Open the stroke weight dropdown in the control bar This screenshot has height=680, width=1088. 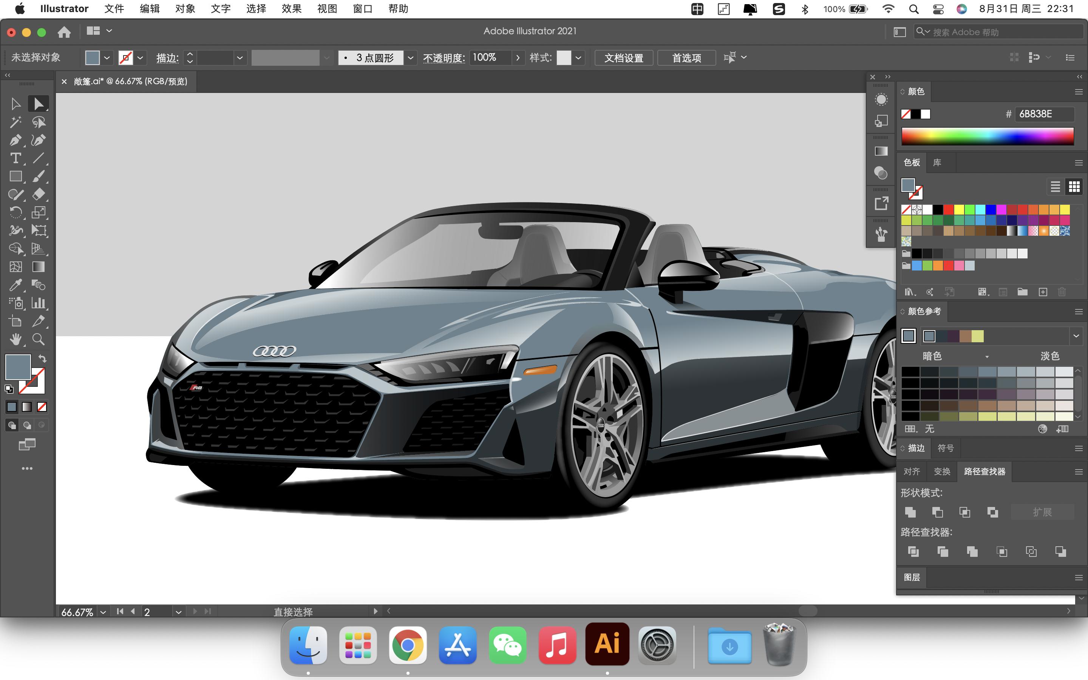click(x=240, y=57)
